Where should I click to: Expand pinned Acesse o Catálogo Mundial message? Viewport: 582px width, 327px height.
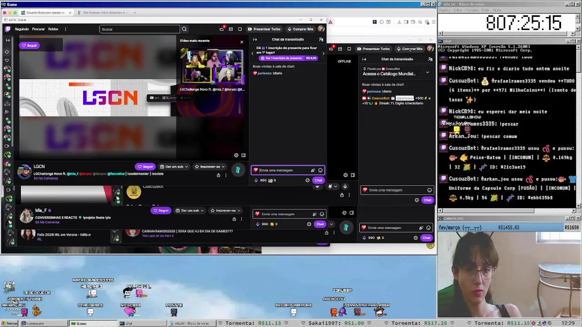tap(427, 73)
